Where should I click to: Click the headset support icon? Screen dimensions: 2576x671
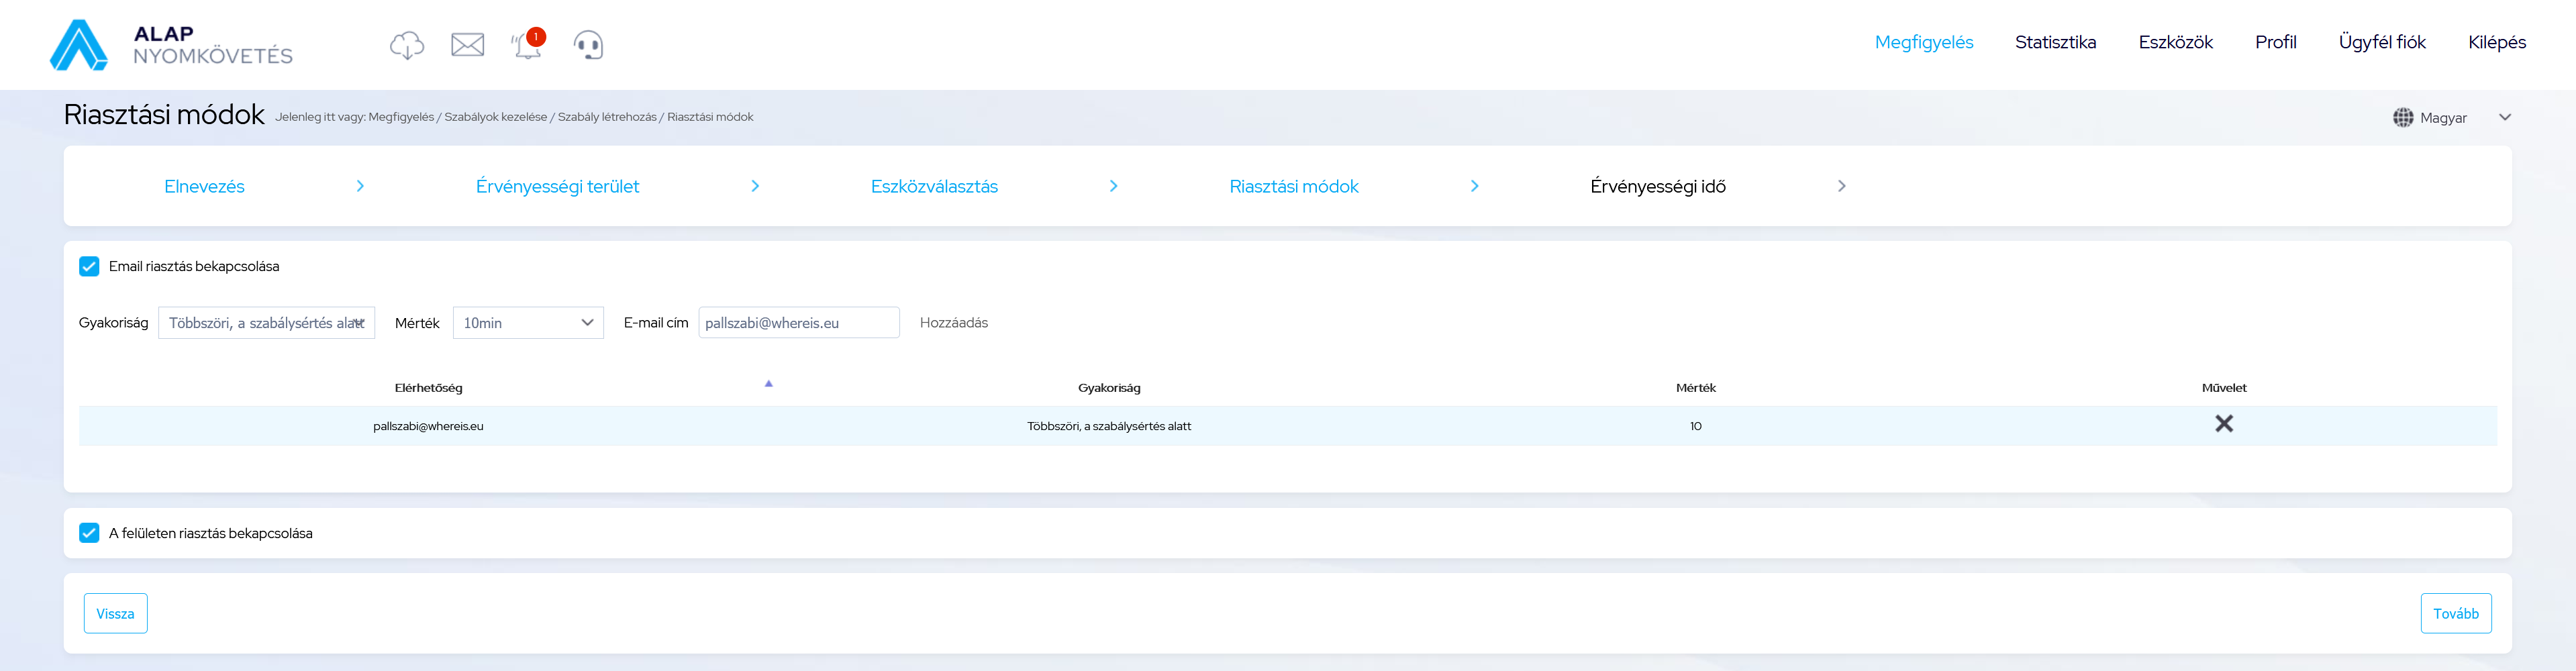588,45
